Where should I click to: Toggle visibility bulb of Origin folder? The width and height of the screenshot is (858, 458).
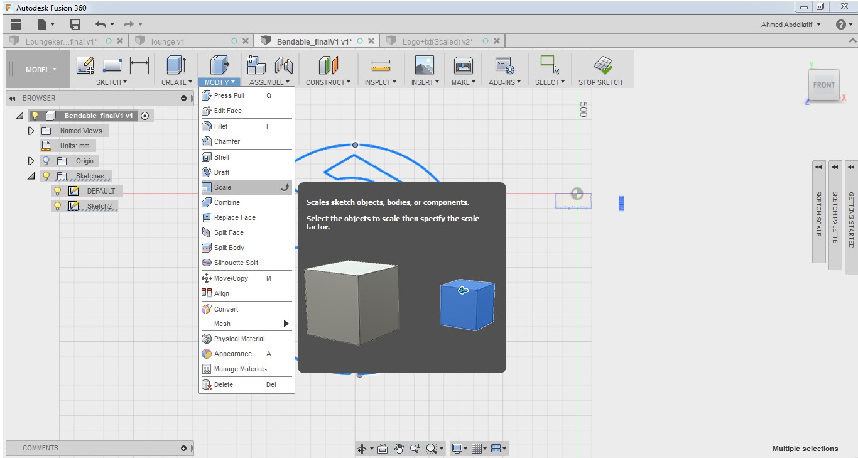46,161
